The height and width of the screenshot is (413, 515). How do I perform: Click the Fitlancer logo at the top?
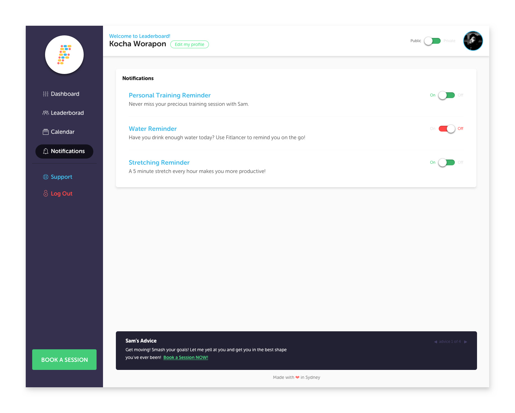coord(64,55)
